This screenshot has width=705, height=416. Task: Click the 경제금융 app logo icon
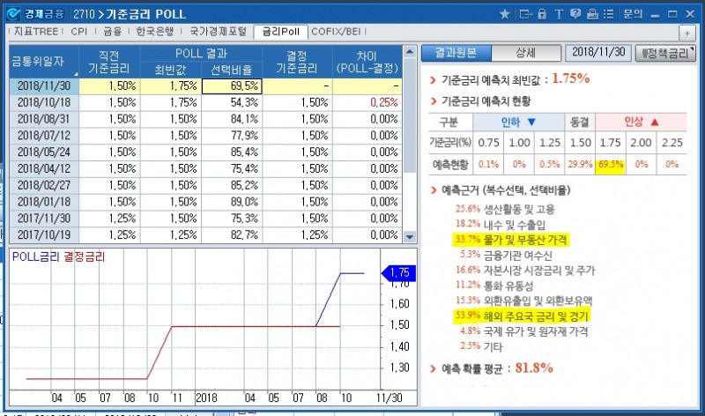click(13, 14)
